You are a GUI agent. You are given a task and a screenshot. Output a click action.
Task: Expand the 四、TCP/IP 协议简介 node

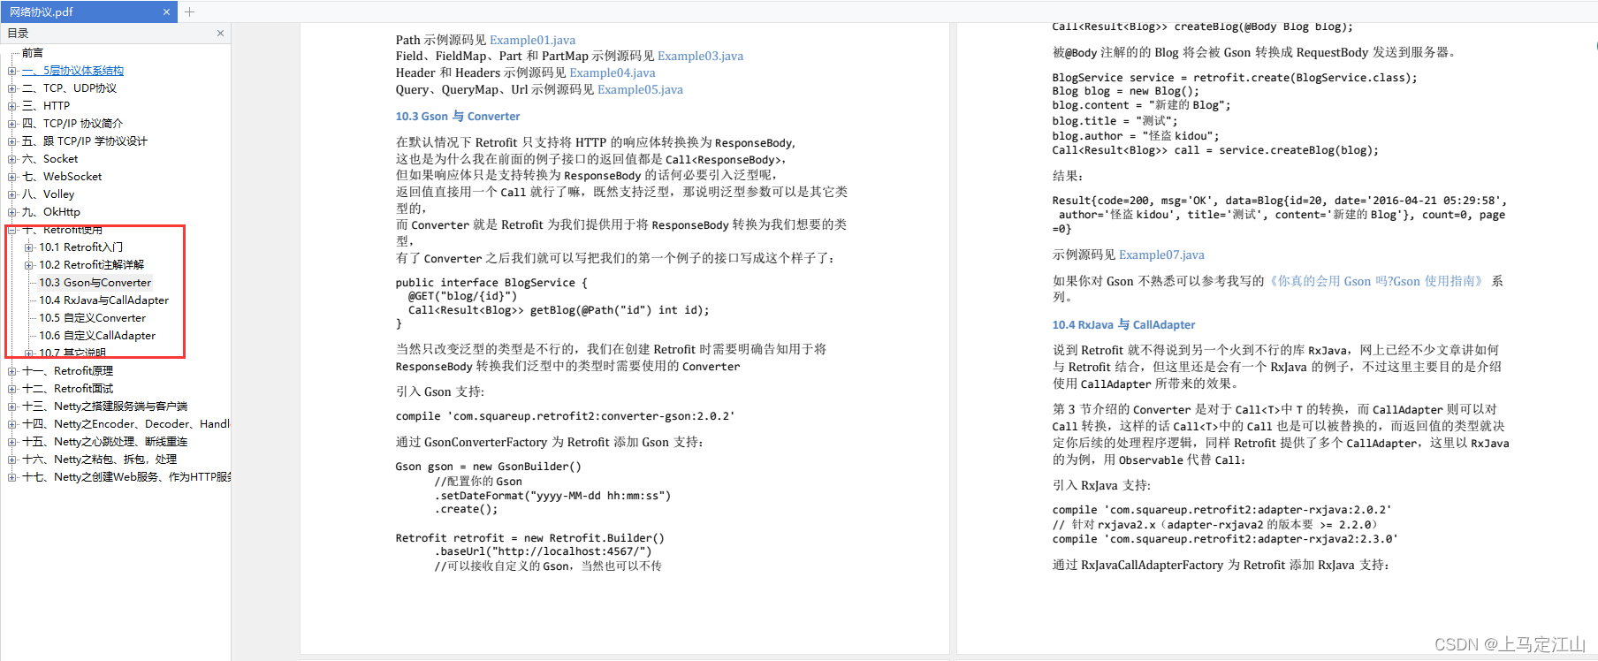tap(11, 124)
